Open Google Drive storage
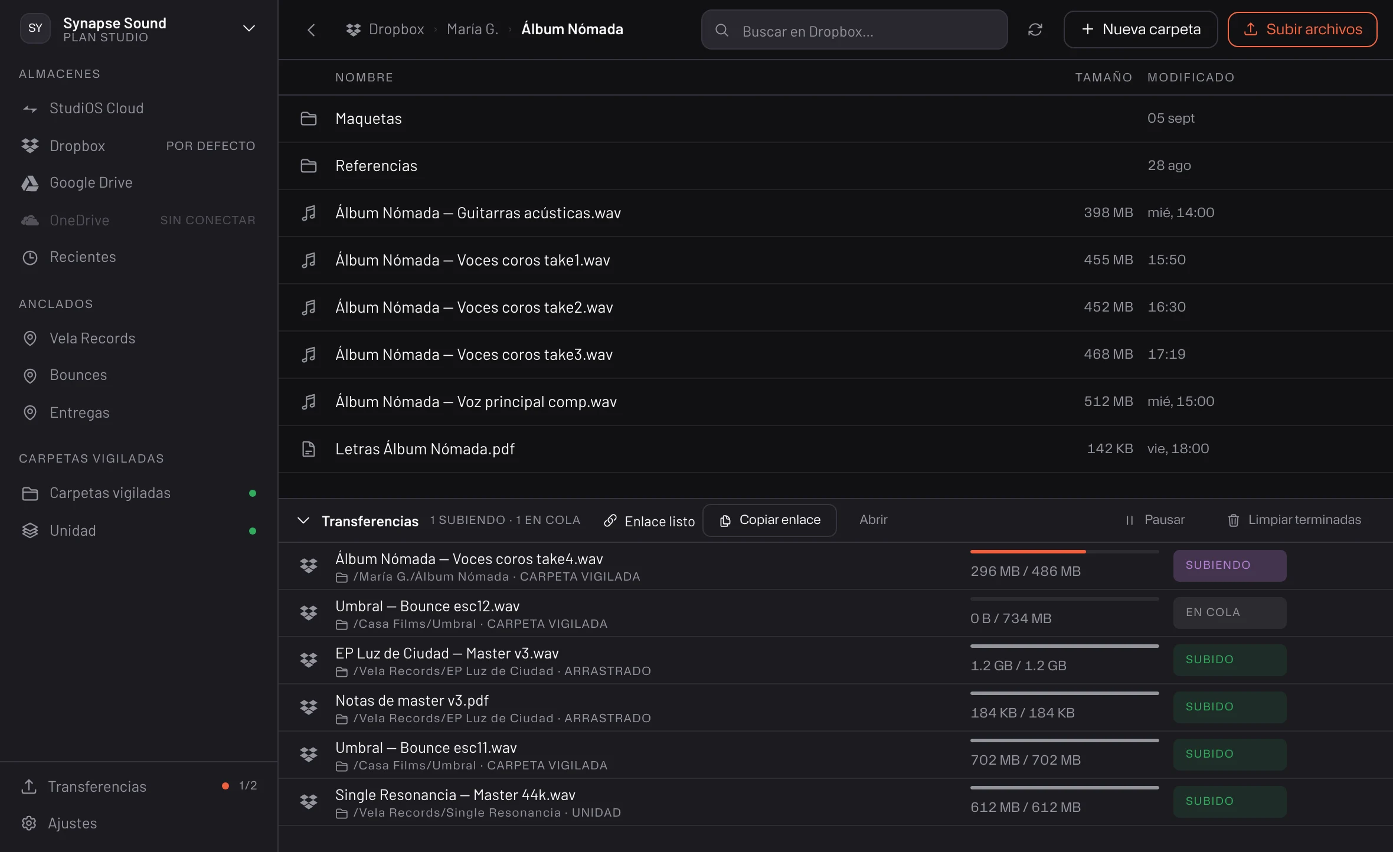 139,183
